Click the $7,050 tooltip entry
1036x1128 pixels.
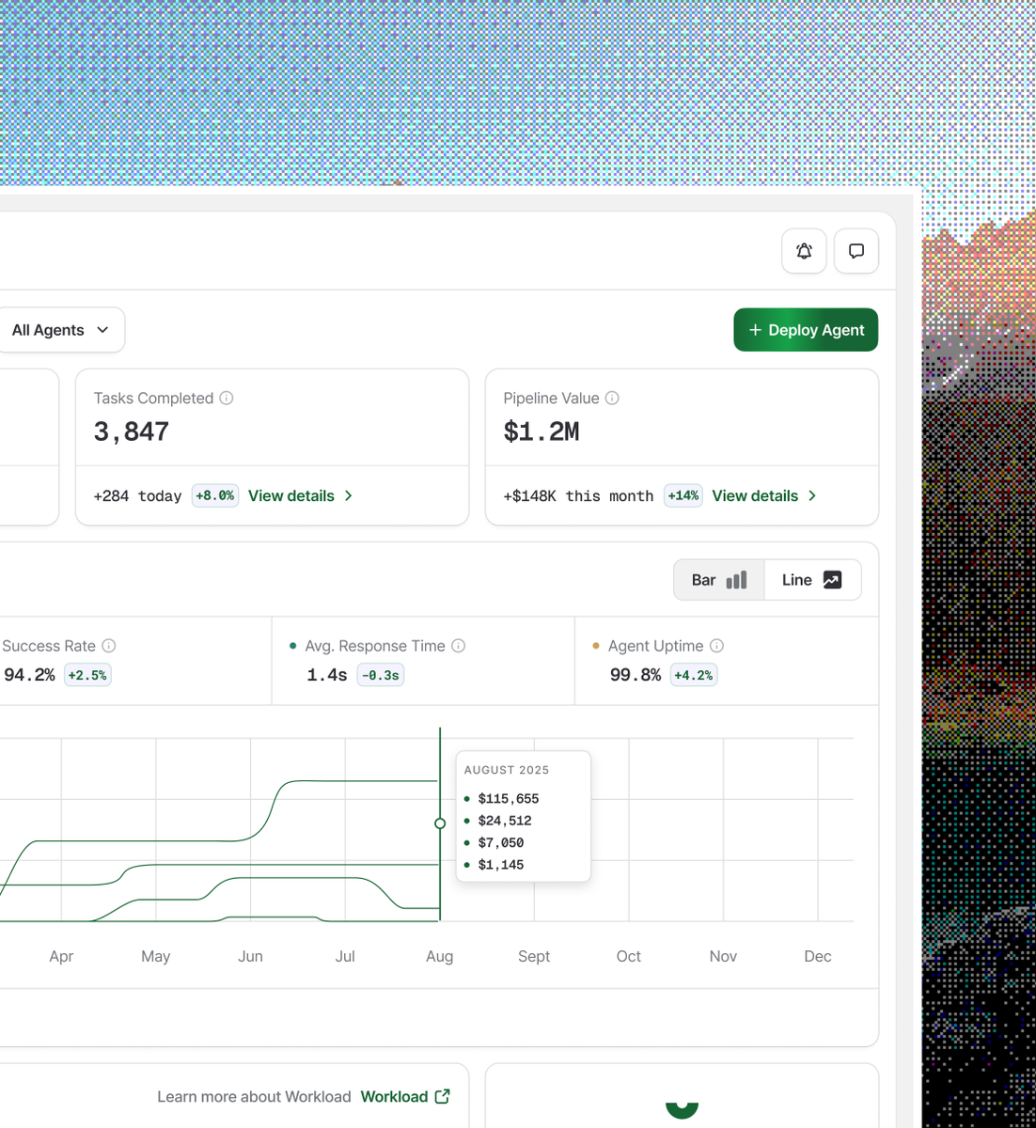(501, 843)
